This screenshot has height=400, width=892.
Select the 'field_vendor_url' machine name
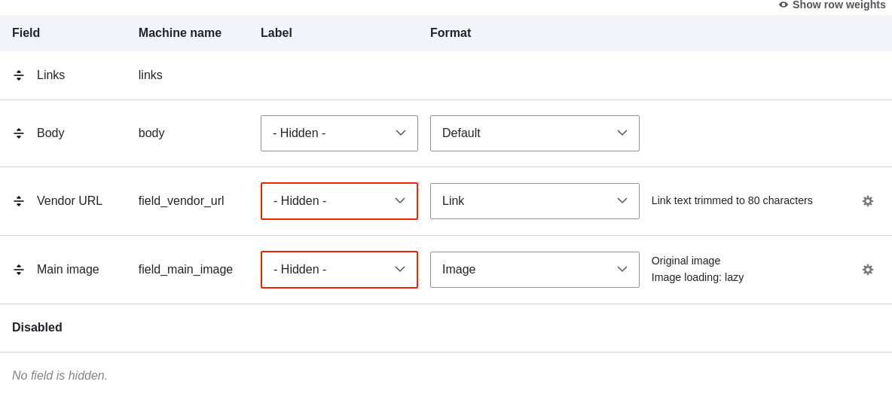(181, 201)
